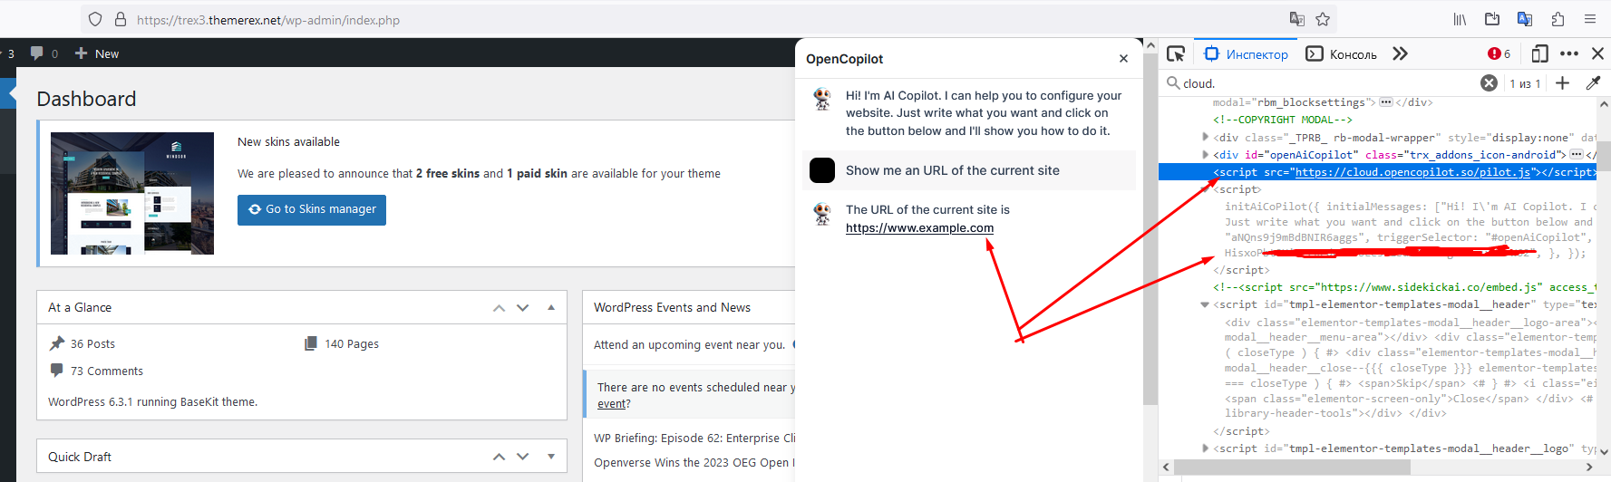This screenshot has height=482, width=1611.
Task: Open the Openverse Wins the 2023 OEG news link
Action: [x=694, y=463]
